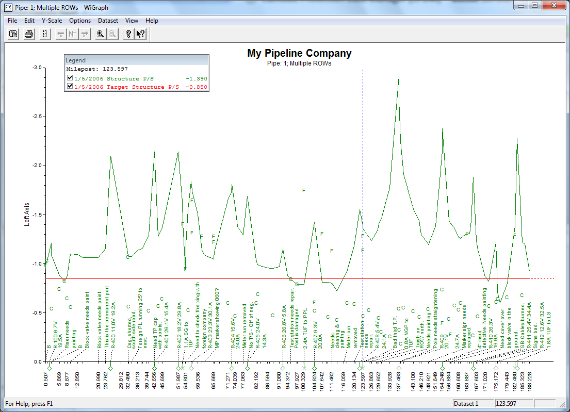Open the Help menu

(x=152, y=21)
